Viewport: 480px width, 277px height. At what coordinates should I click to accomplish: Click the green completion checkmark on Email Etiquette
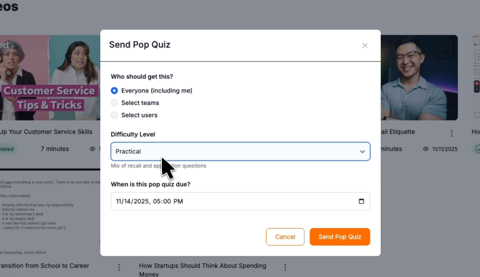pos(478,149)
